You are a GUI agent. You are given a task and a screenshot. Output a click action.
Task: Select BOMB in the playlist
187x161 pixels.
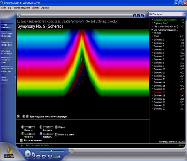click(x=168, y=36)
